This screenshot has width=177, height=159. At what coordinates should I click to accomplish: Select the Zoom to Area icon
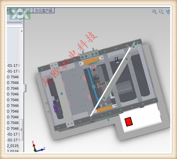[161, 11]
